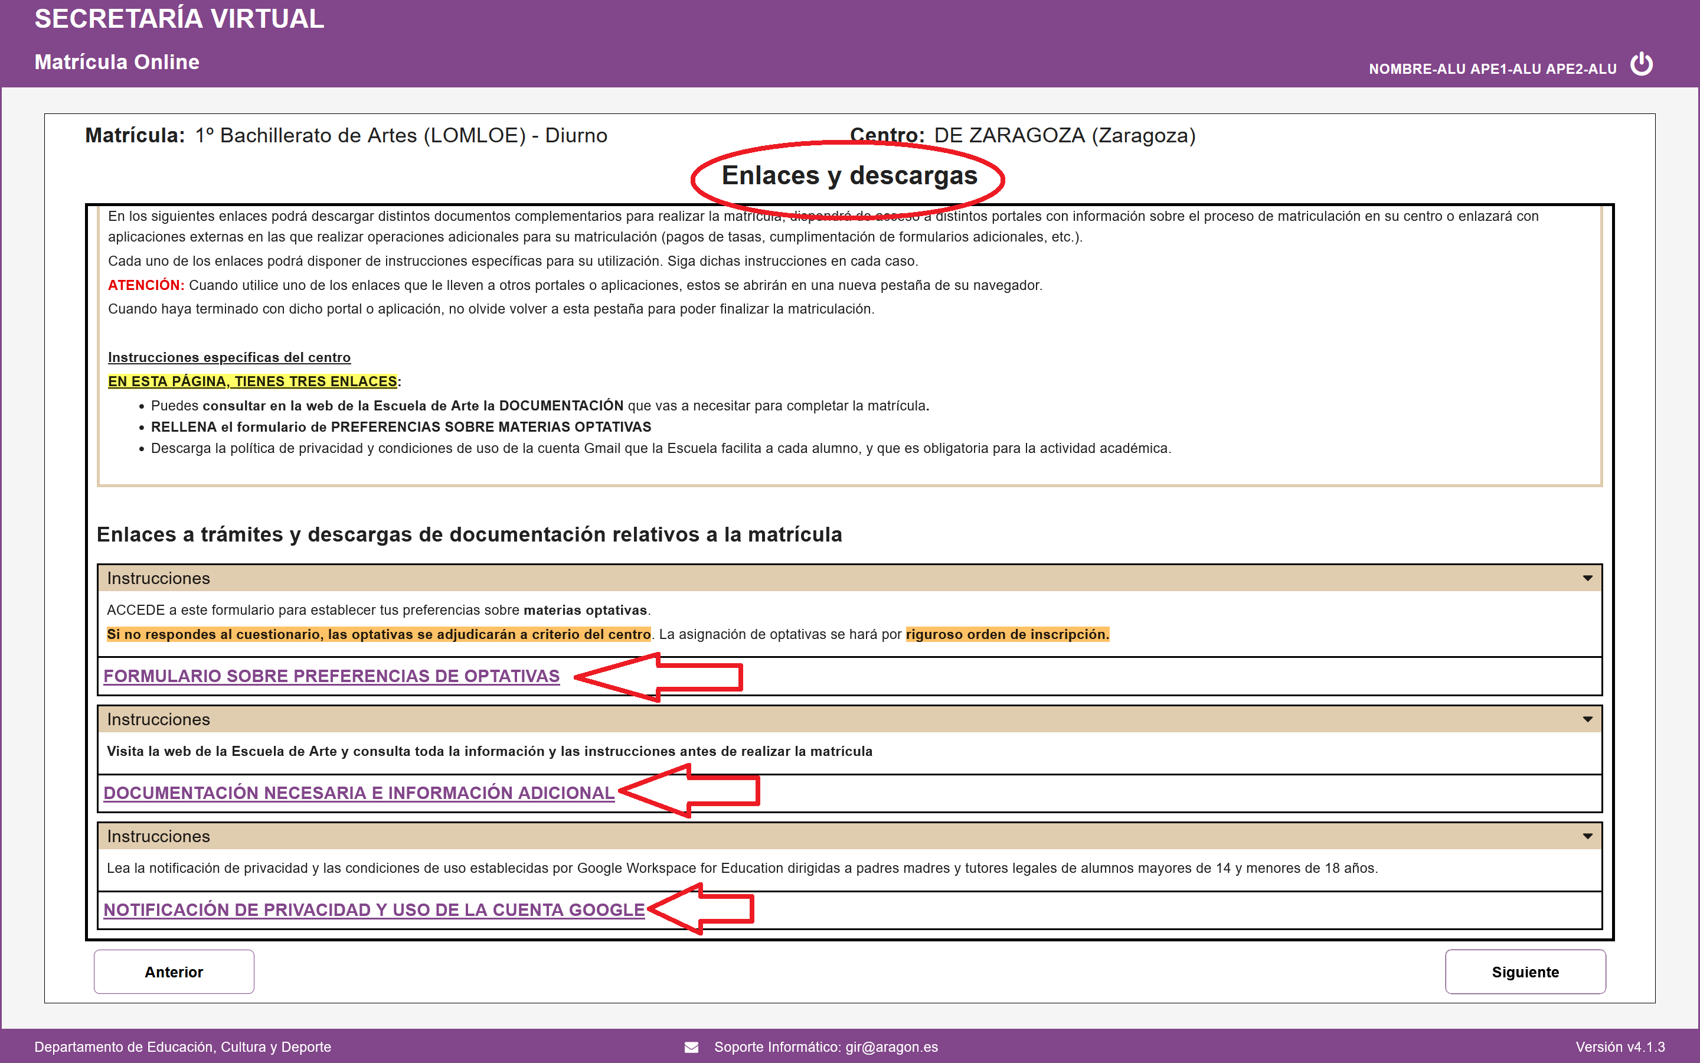The width and height of the screenshot is (1700, 1063).
Task: Click the power logout icon
Action: pyautogui.click(x=1641, y=65)
